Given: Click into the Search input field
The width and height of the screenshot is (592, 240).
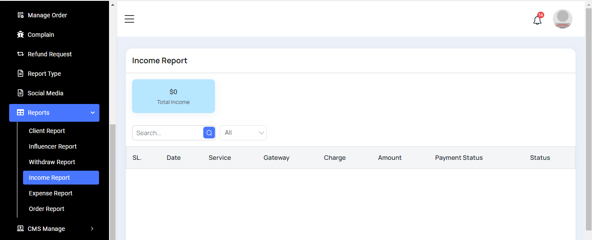Looking at the screenshot, I should tap(168, 133).
